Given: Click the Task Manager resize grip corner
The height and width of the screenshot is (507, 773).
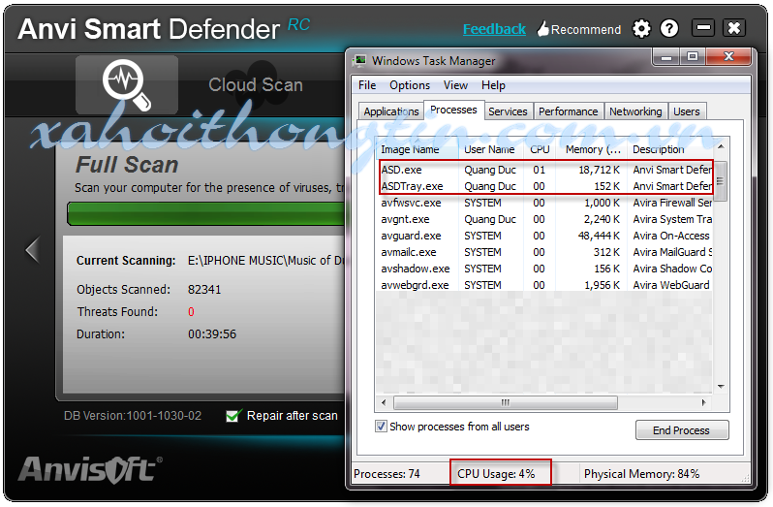Looking at the screenshot, I should (746, 478).
